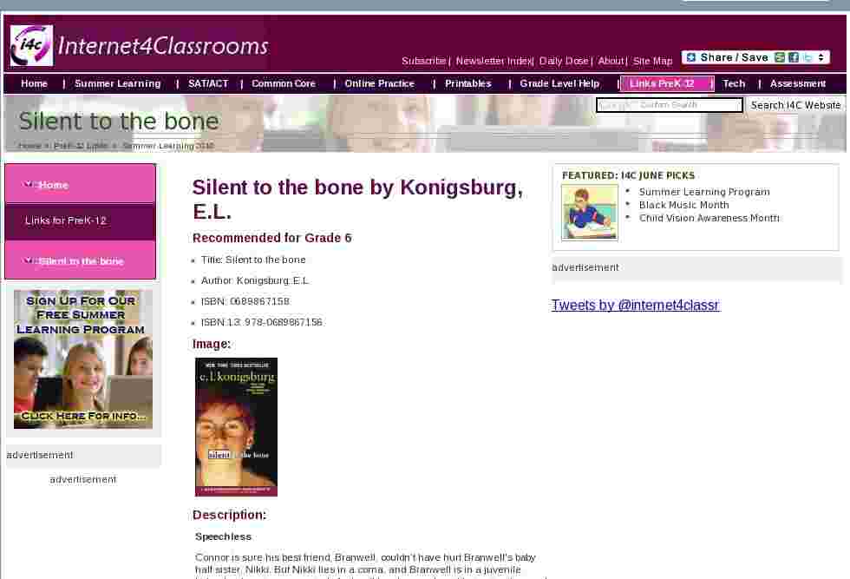Click the featured June Picks student image
The width and height of the screenshot is (850, 579).
[589, 212]
